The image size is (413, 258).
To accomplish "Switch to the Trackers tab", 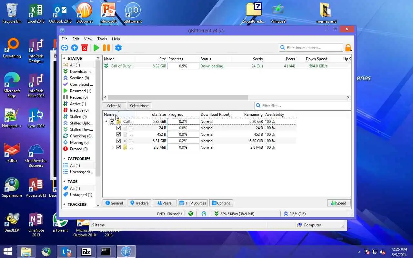I will pyautogui.click(x=139, y=203).
